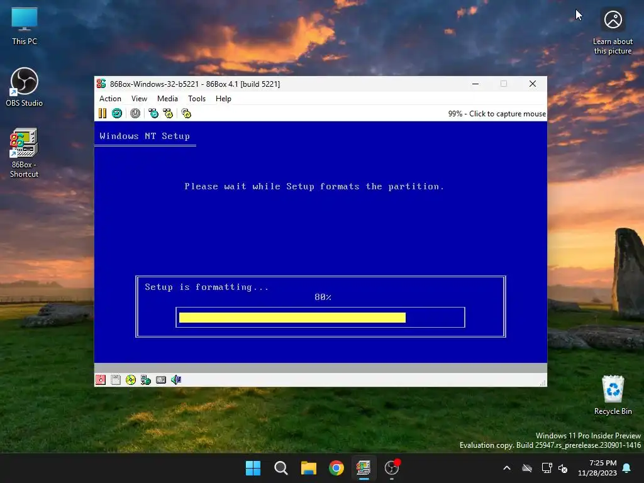This screenshot has height=483, width=644.
Task: Open the Action menu
Action: click(x=110, y=99)
